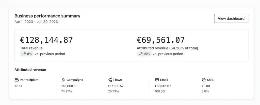260x105 pixels.
Task: Click the 19% upward trend arrow icon
Action: pos(141,54)
